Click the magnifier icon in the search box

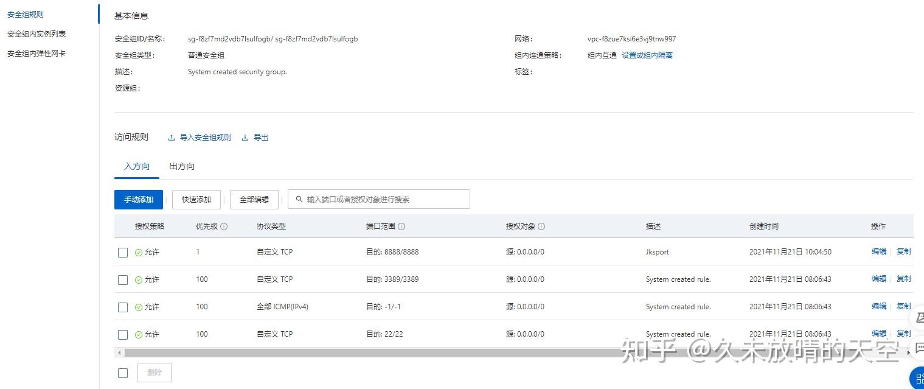coord(299,199)
